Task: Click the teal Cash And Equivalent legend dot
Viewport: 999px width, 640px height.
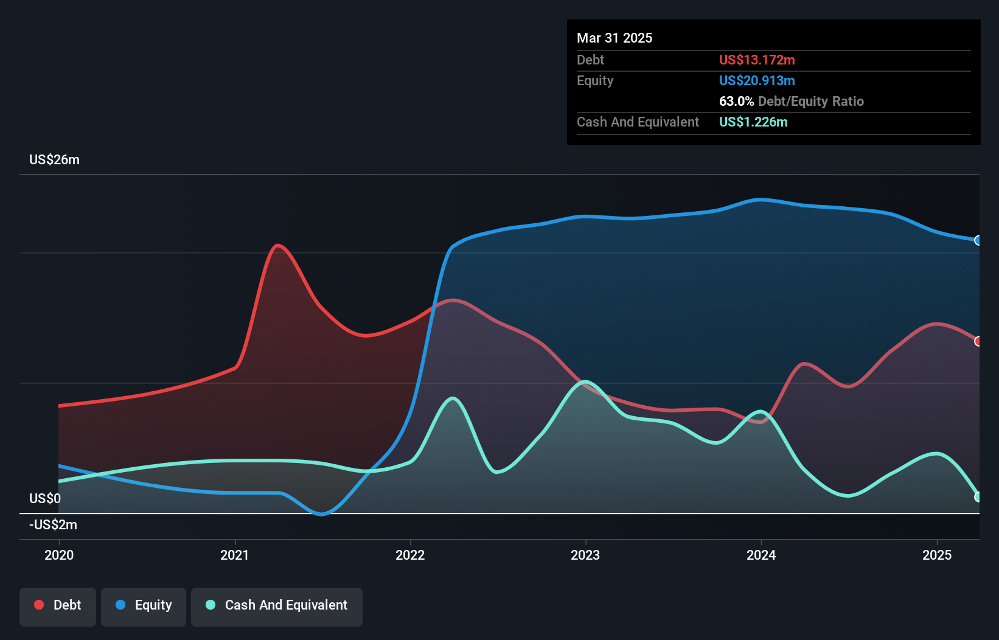Action: [211, 605]
